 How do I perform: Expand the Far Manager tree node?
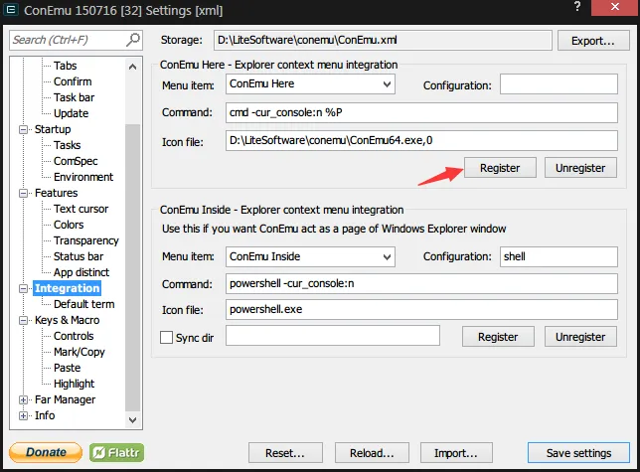point(23,400)
